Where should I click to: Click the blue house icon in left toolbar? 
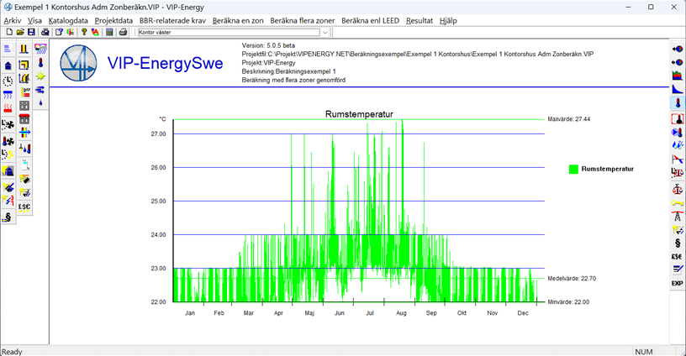(x=8, y=65)
